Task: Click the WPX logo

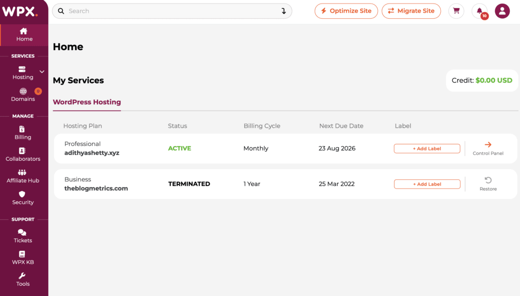Action: (20, 11)
